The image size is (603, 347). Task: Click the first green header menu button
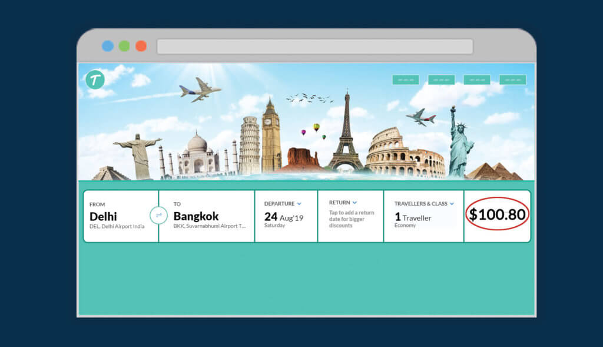406,80
